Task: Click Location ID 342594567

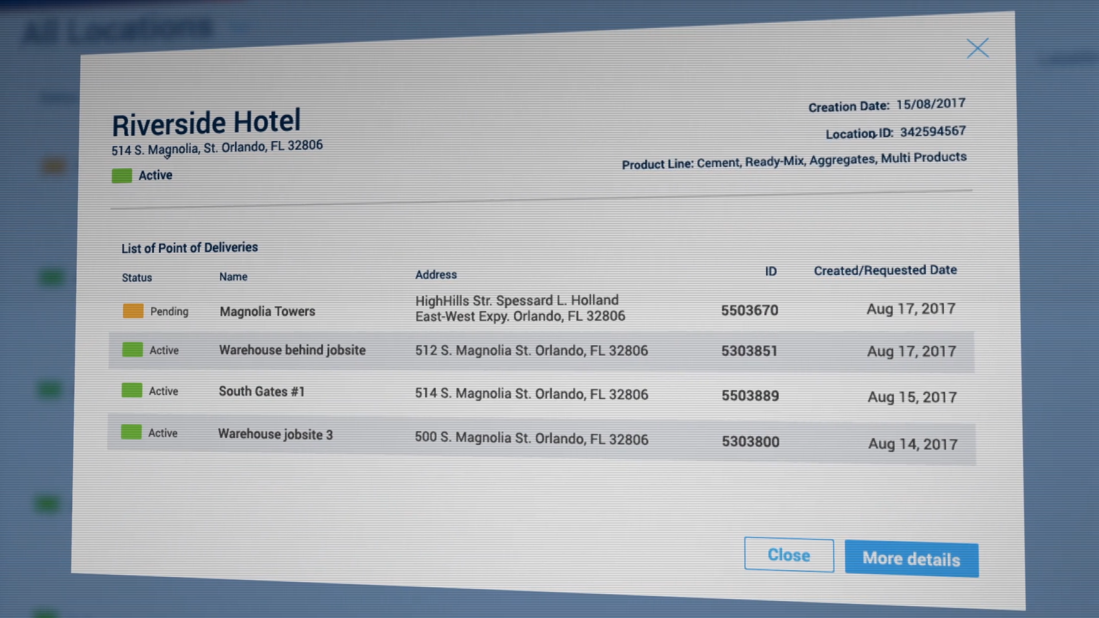Action: coord(895,133)
